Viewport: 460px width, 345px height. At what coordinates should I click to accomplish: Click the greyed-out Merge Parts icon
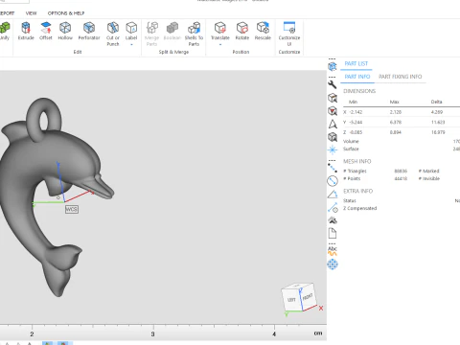pos(152,28)
